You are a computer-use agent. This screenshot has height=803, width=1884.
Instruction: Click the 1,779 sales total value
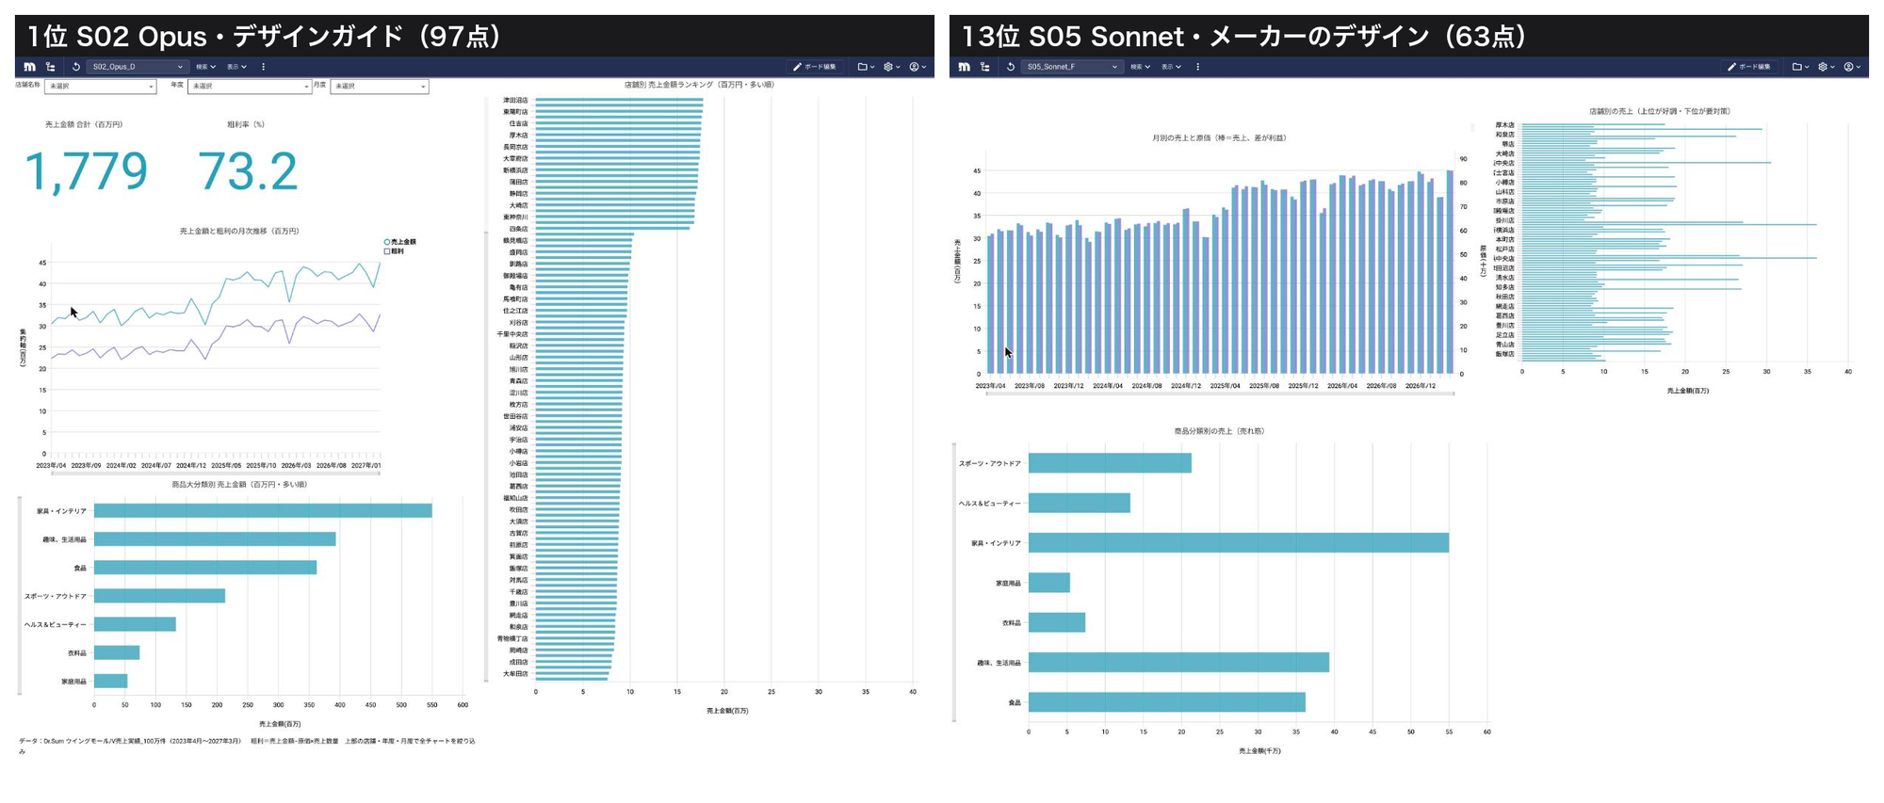tap(86, 172)
